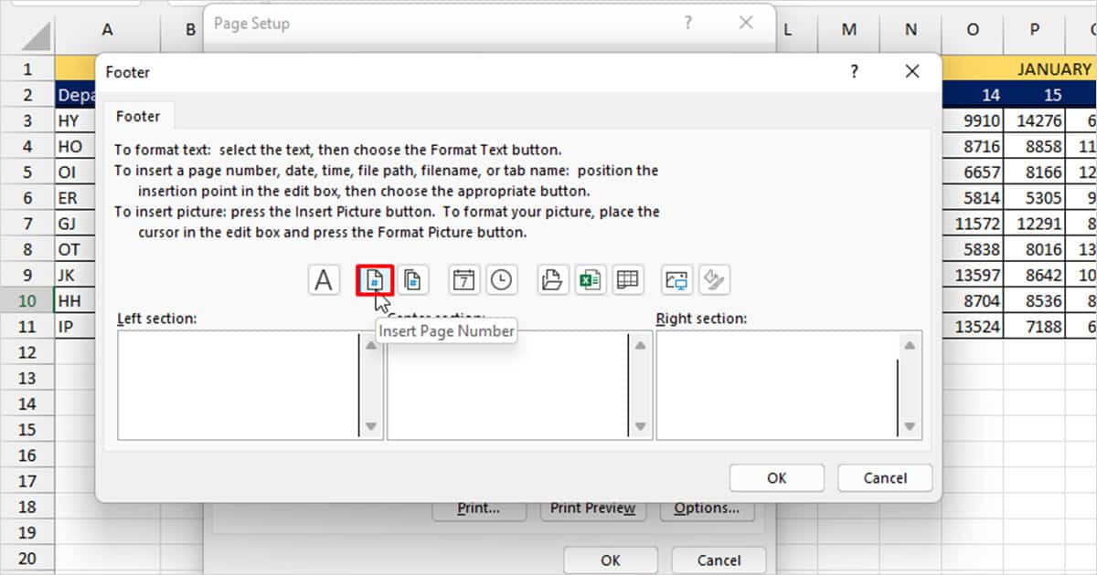
Task: Click the Select All corner of spreadsheet
Action: click(37, 37)
